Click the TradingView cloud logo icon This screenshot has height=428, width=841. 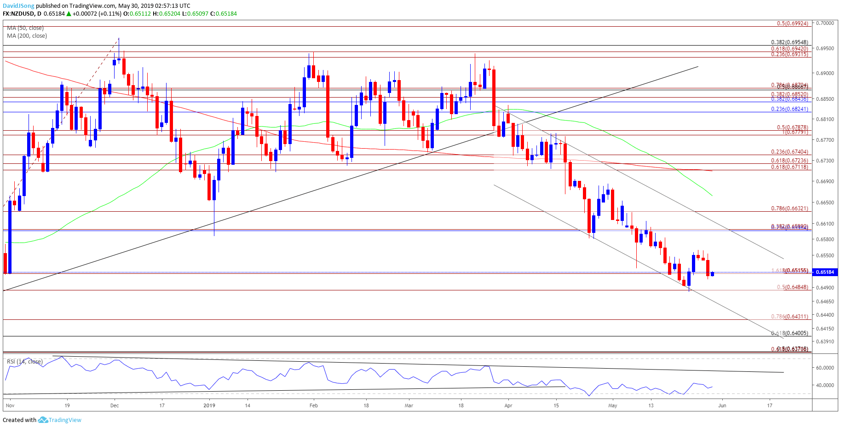[x=43, y=420]
